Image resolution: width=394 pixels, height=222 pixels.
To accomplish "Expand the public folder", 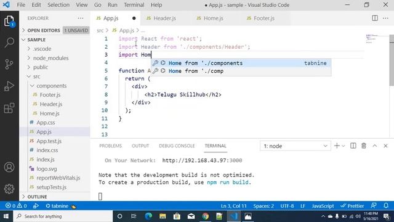I will click(55, 67).
